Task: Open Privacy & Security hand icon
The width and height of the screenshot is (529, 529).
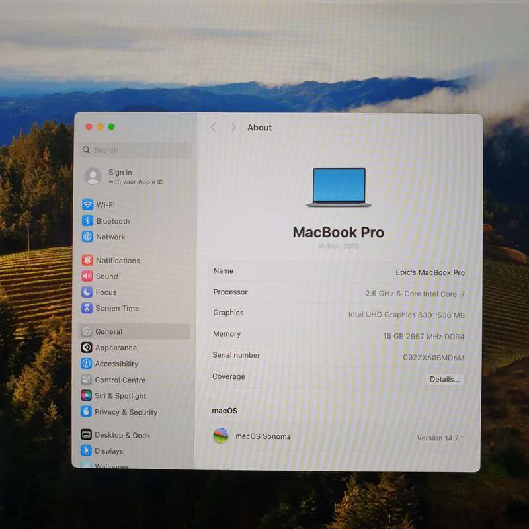Action: tap(86, 411)
